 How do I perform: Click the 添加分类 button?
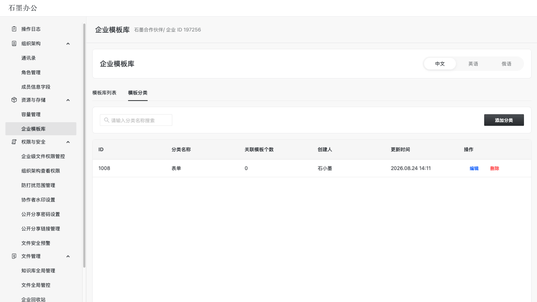coord(504,120)
